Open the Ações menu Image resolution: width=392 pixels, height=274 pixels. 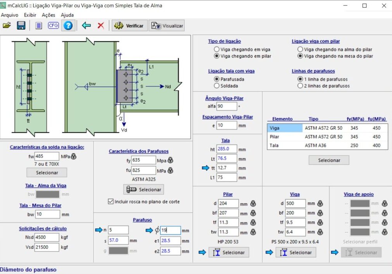point(48,15)
